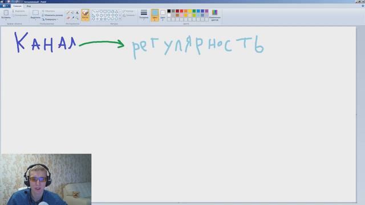Pick the Line shape in gallery
The height and width of the screenshot is (205, 365).
pyautogui.click(x=94, y=11)
